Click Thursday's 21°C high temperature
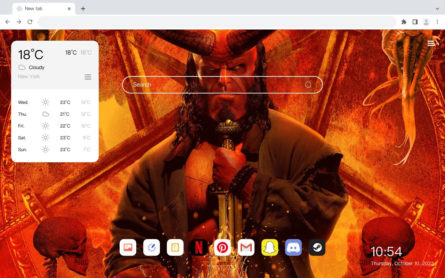Image resolution: width=445 pixels, height=278 pixels. point(65,114)
